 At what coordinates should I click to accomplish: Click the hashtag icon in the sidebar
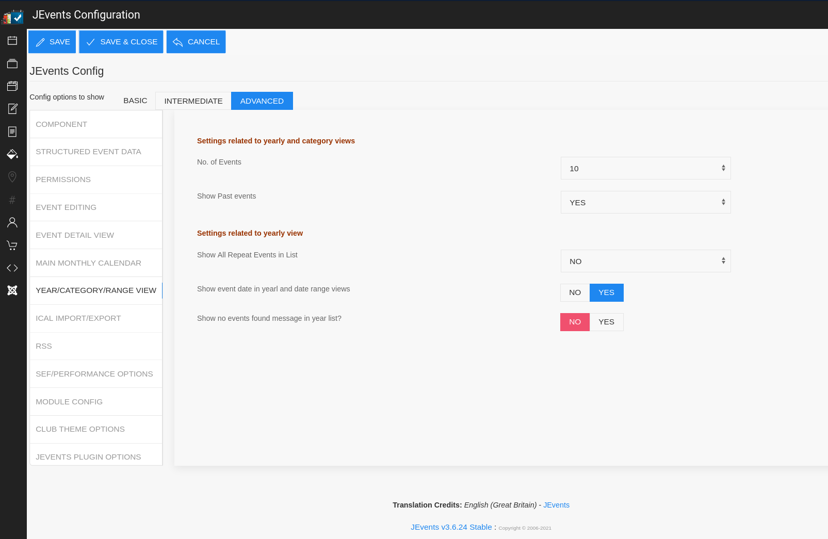pos(12,200)
